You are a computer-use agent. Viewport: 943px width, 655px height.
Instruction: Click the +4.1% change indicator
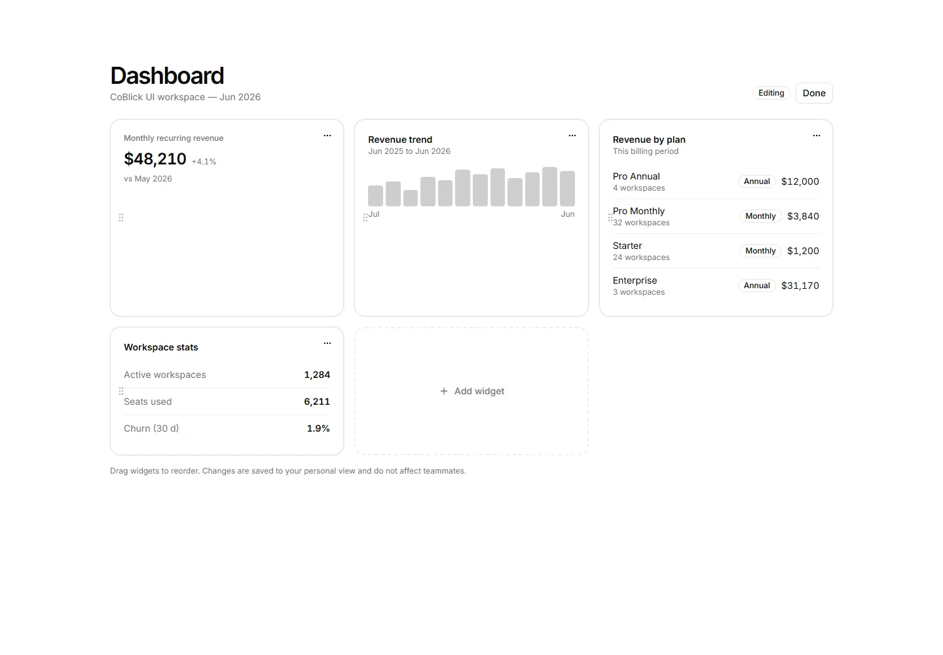[x=204, y=162]
